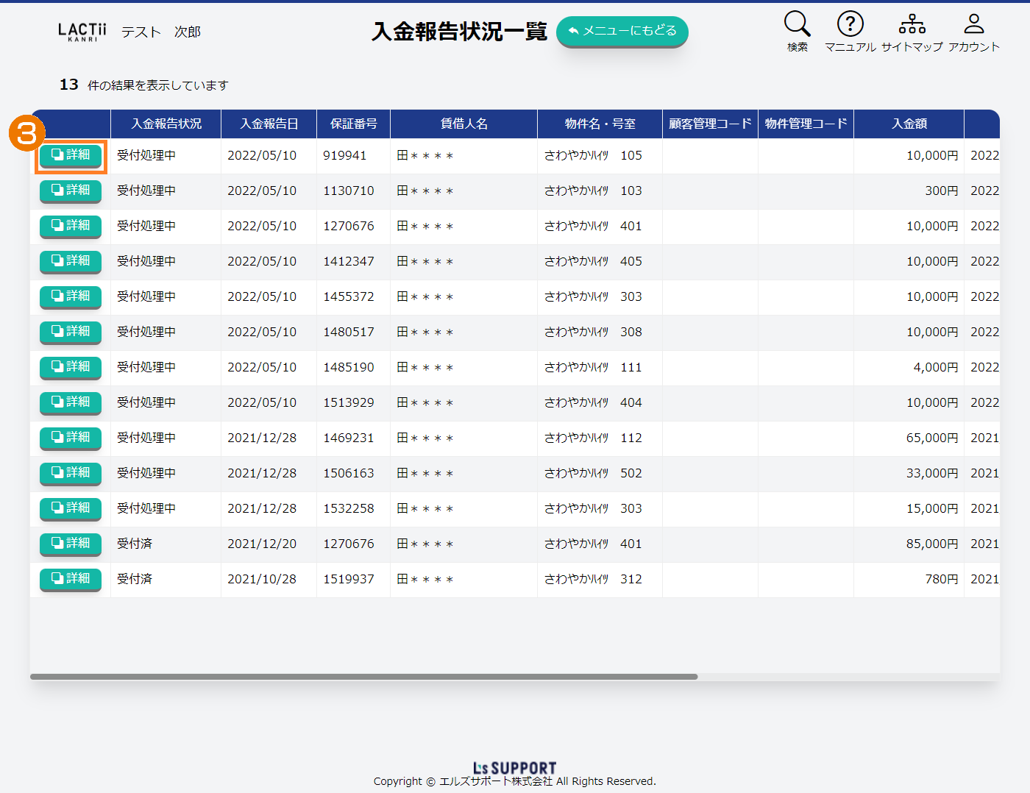View 詳細 for guarantee number 1412347
Screen dimensions: 1030x793
(71, 261)
